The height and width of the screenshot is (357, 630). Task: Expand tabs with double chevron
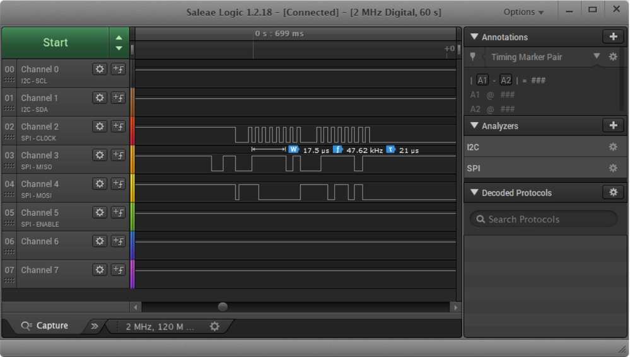pos(95,326)
